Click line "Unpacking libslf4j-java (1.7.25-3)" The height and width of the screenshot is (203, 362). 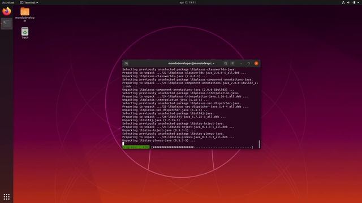[154, 120]
